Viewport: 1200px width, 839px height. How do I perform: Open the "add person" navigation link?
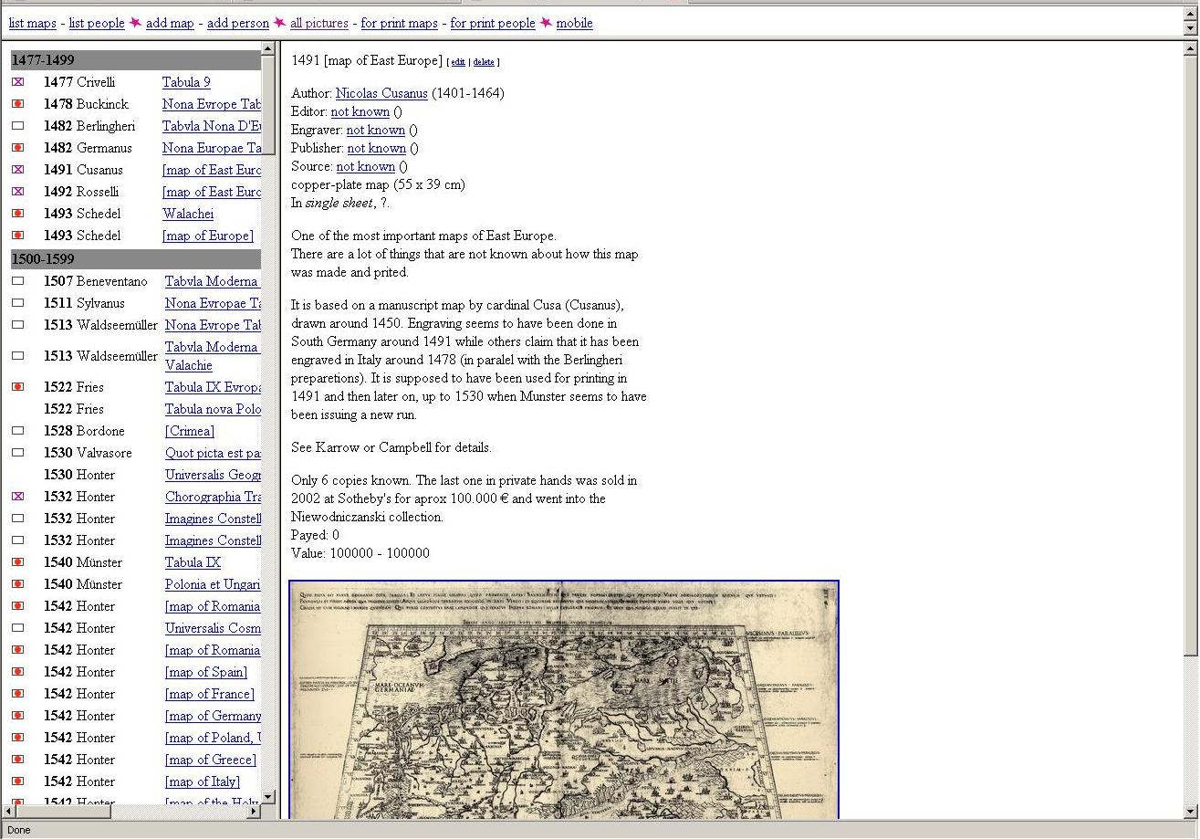pyautogui.click(x=237, y=23)
